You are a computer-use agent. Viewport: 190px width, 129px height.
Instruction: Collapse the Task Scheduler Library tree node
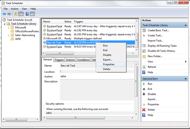pyautogui.click(x=5, y=24)
